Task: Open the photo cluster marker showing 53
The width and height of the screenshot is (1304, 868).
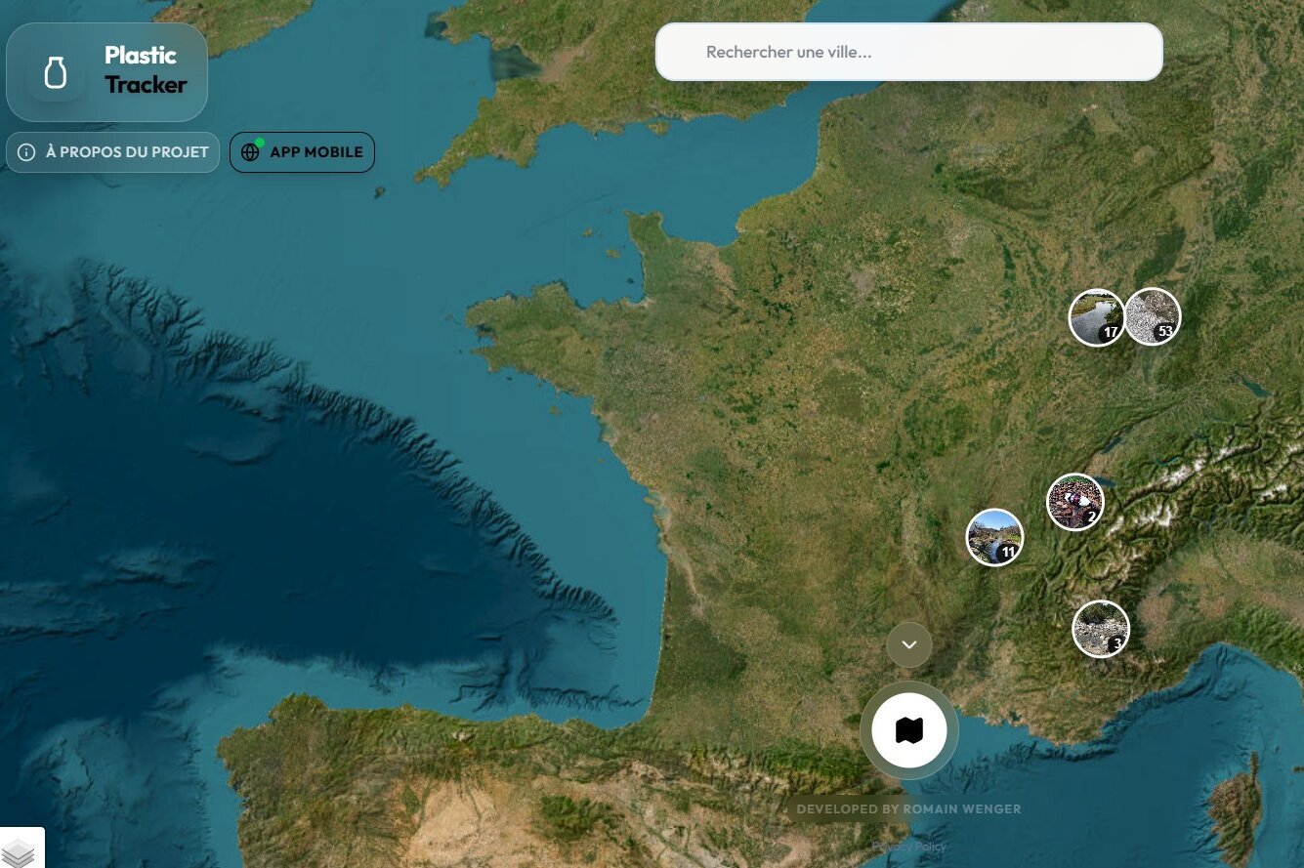Action: tap(1153, 316)
